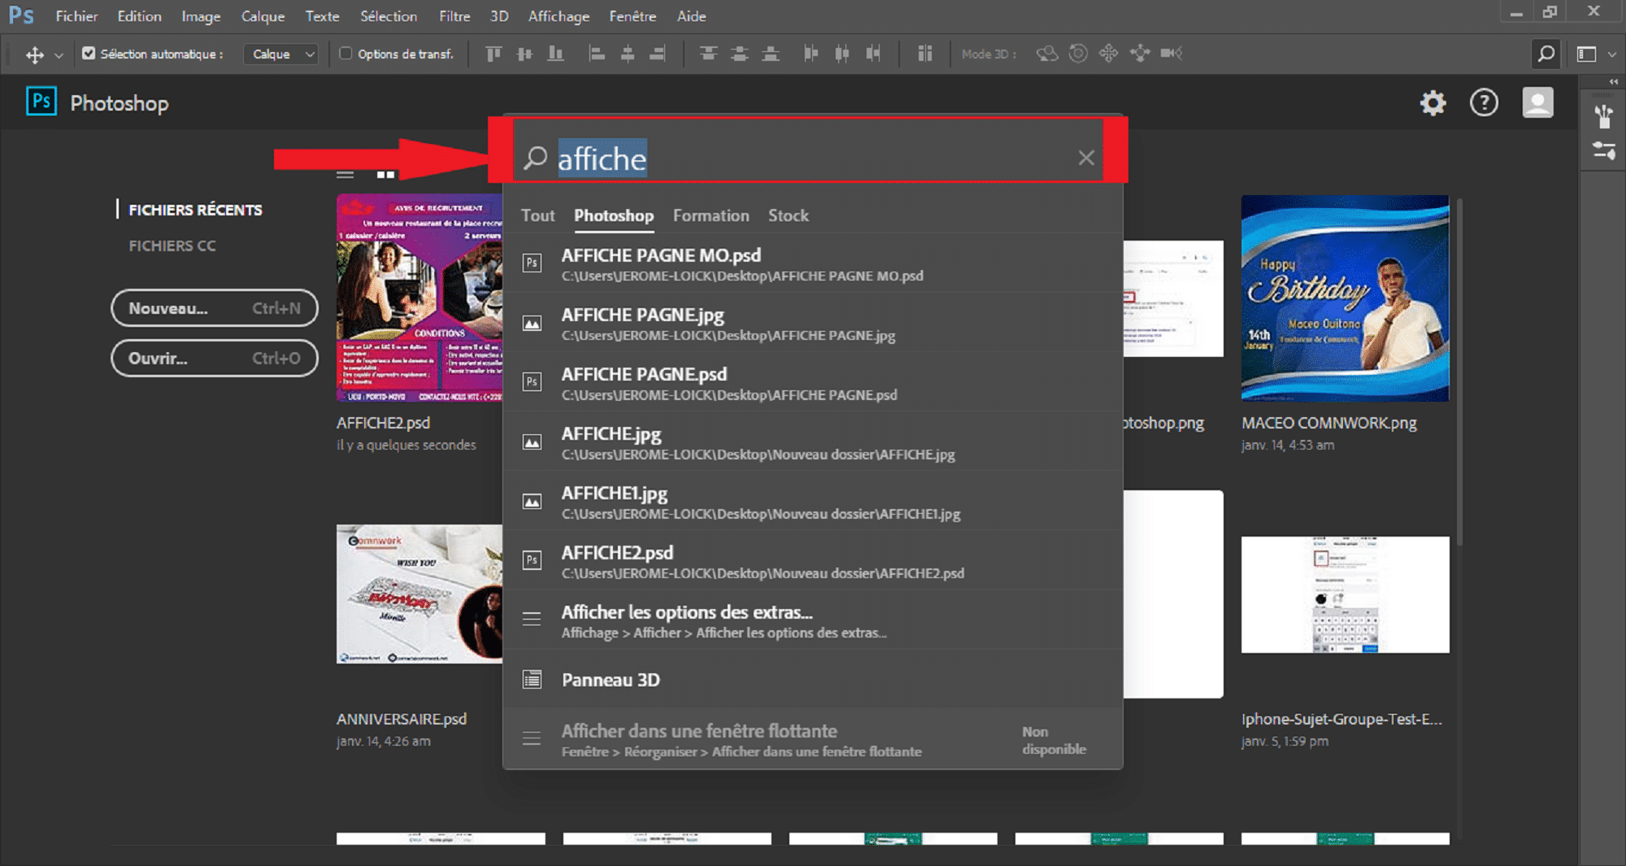The image size is (1626, 866).
Task: Align vertical centers icon
Action: click(524, 54)
